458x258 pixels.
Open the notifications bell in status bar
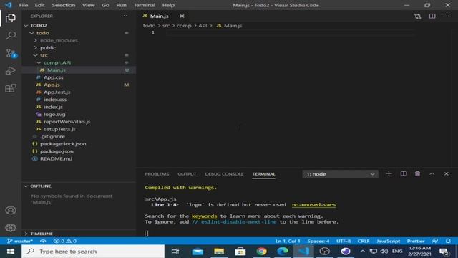click(x=448, y=241)
